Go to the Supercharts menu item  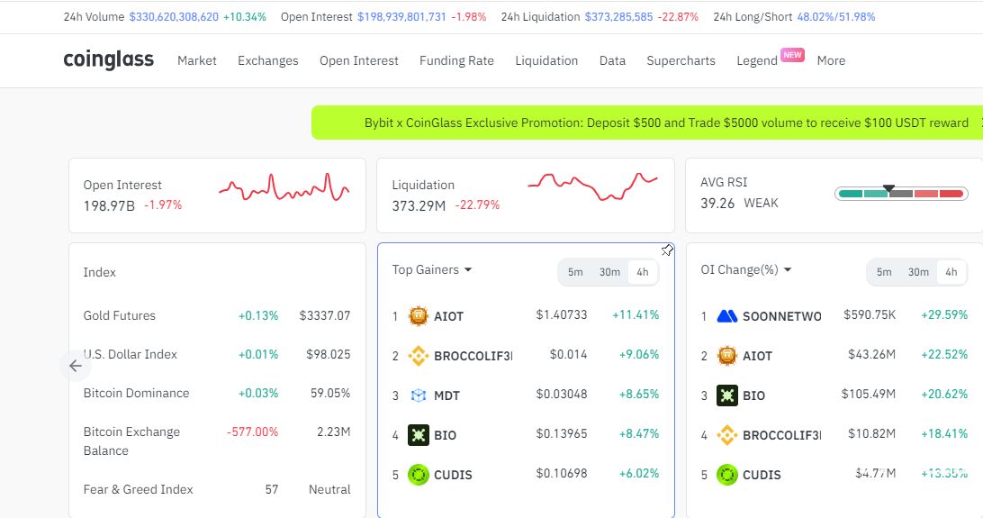pyautogui.click(x=681, y=60)
